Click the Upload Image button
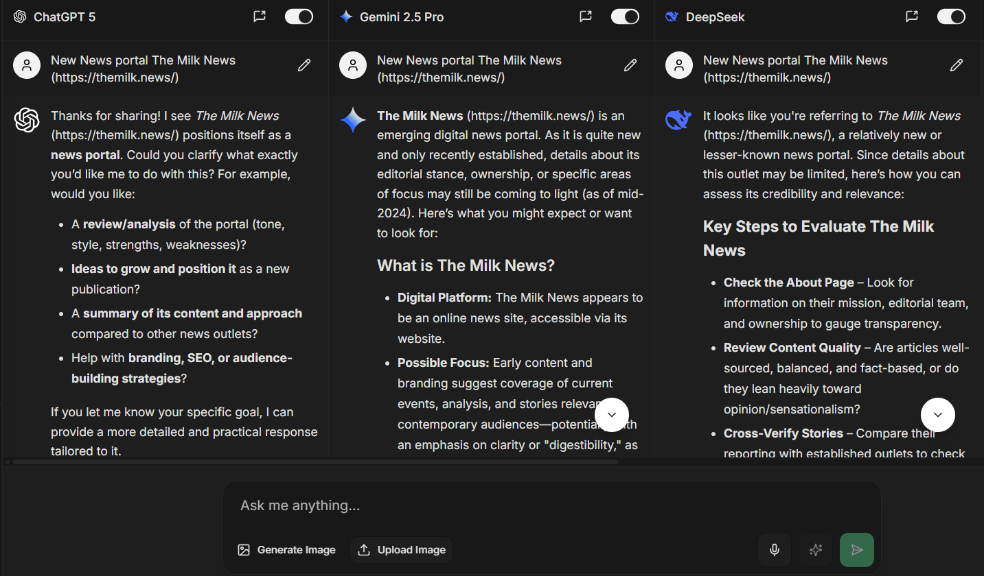Viewport: 984px width, 576px height. coord(402,550)
